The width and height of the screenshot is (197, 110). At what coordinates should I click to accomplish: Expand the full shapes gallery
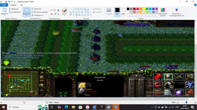(x=91, y=15)
